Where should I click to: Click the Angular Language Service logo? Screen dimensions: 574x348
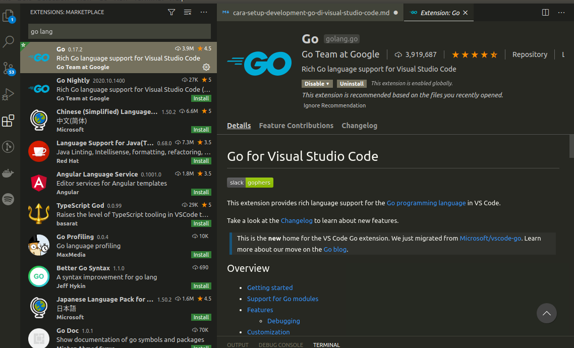39,183
